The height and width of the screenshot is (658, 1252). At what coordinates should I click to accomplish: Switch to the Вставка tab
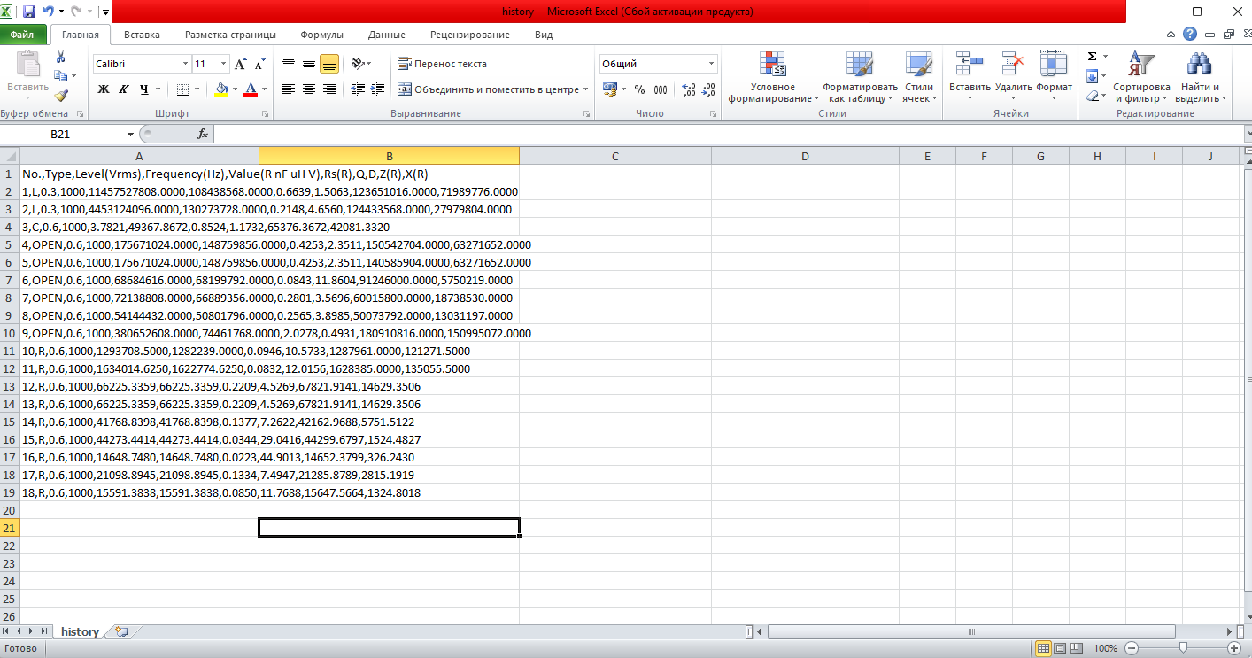[142, 35]
